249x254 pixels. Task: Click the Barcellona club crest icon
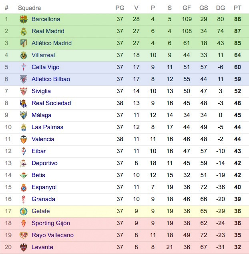tap(24, 19)
